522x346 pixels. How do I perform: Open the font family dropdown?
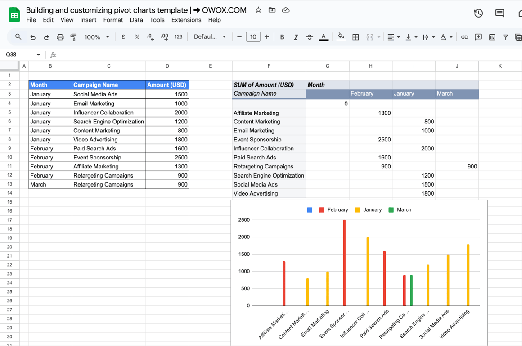click(210, 37)
